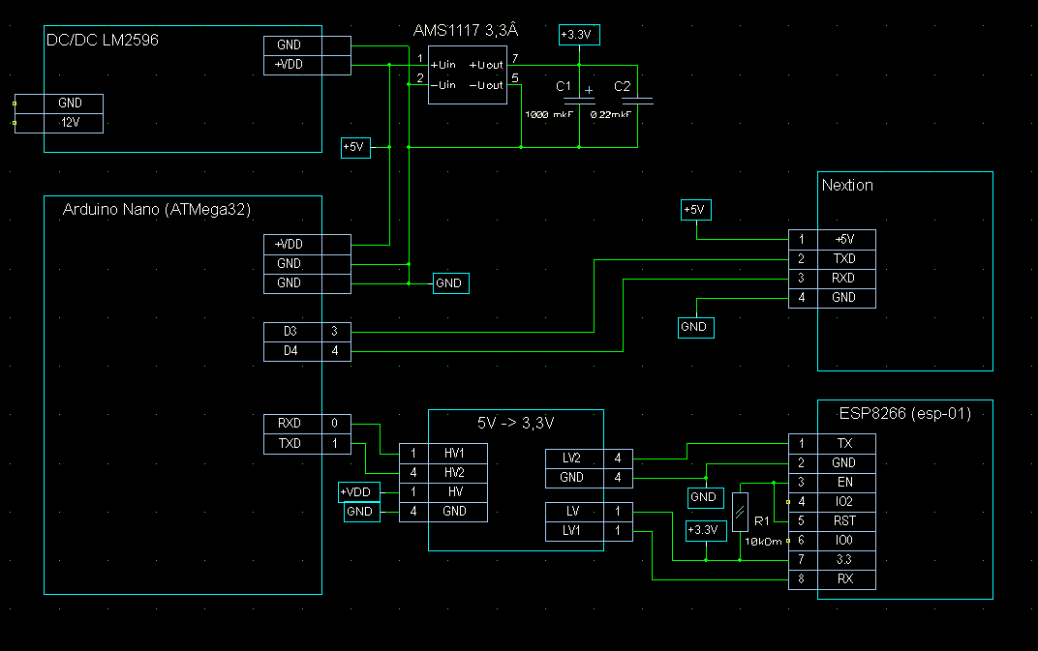The width and height of the screenshot is (1038, 651).
Task: Click the +3.3V label near ESP8266 pin 7
Action: (x=703, y=530)
